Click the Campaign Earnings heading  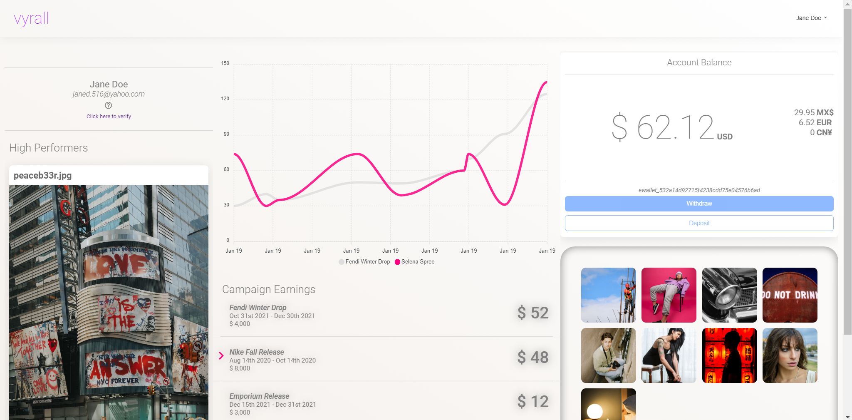tap(269, 289)
